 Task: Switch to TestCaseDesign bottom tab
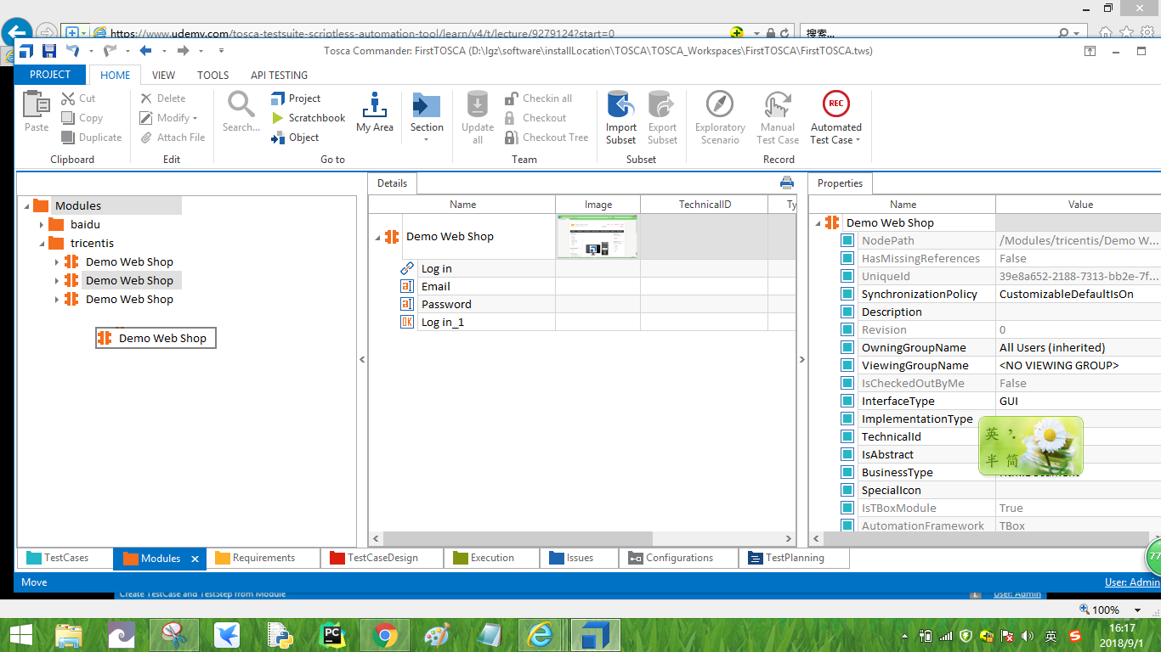point(382,558)
